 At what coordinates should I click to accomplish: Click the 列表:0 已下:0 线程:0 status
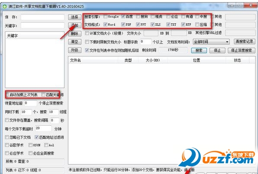[23, 170]
